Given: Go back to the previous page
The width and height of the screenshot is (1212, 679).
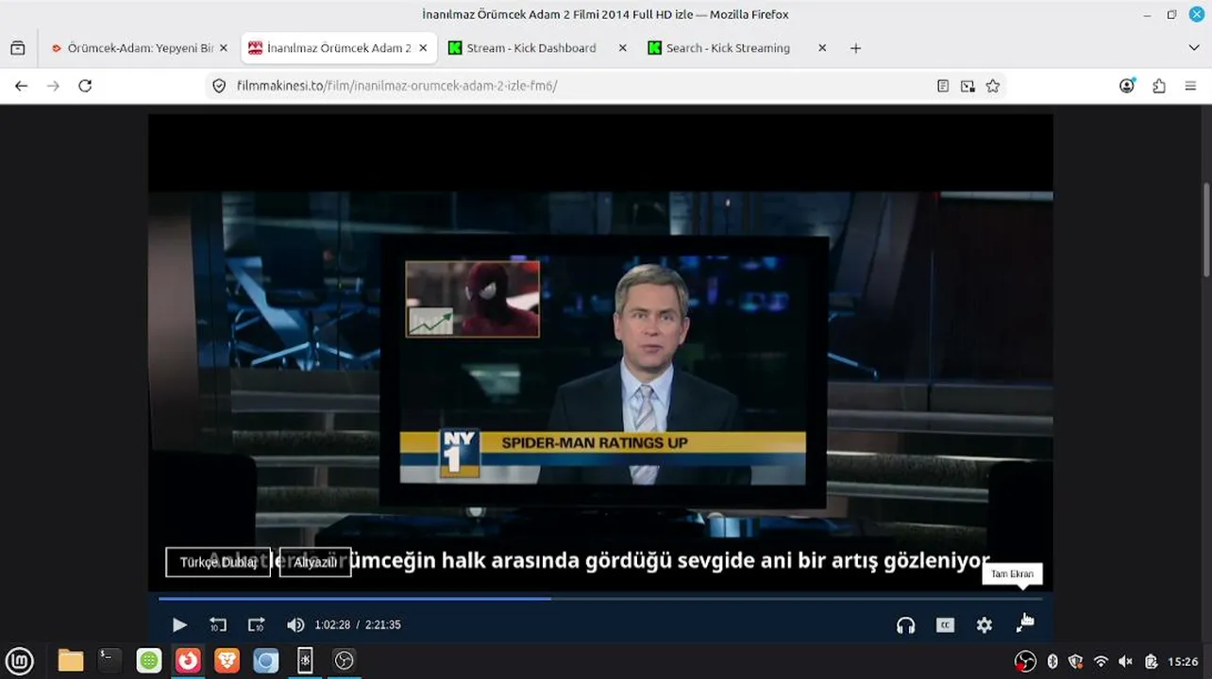Looking at the screenshot, I should click(x=21, y=86).
